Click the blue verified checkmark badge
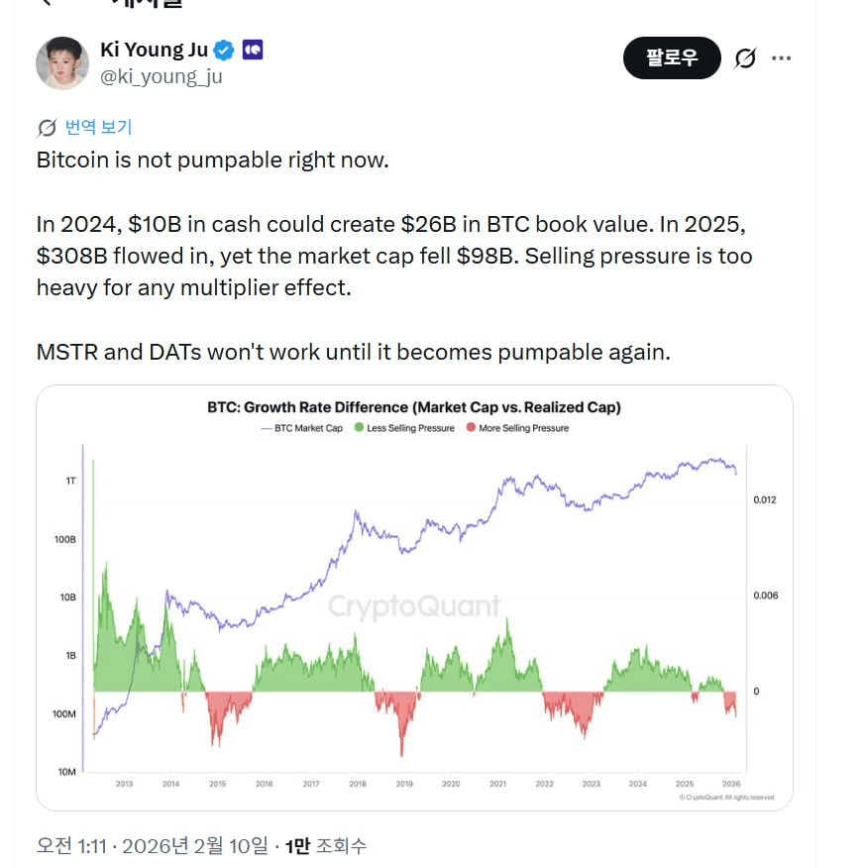This screenshot has width=866, height=868. (x=225, y=50)
